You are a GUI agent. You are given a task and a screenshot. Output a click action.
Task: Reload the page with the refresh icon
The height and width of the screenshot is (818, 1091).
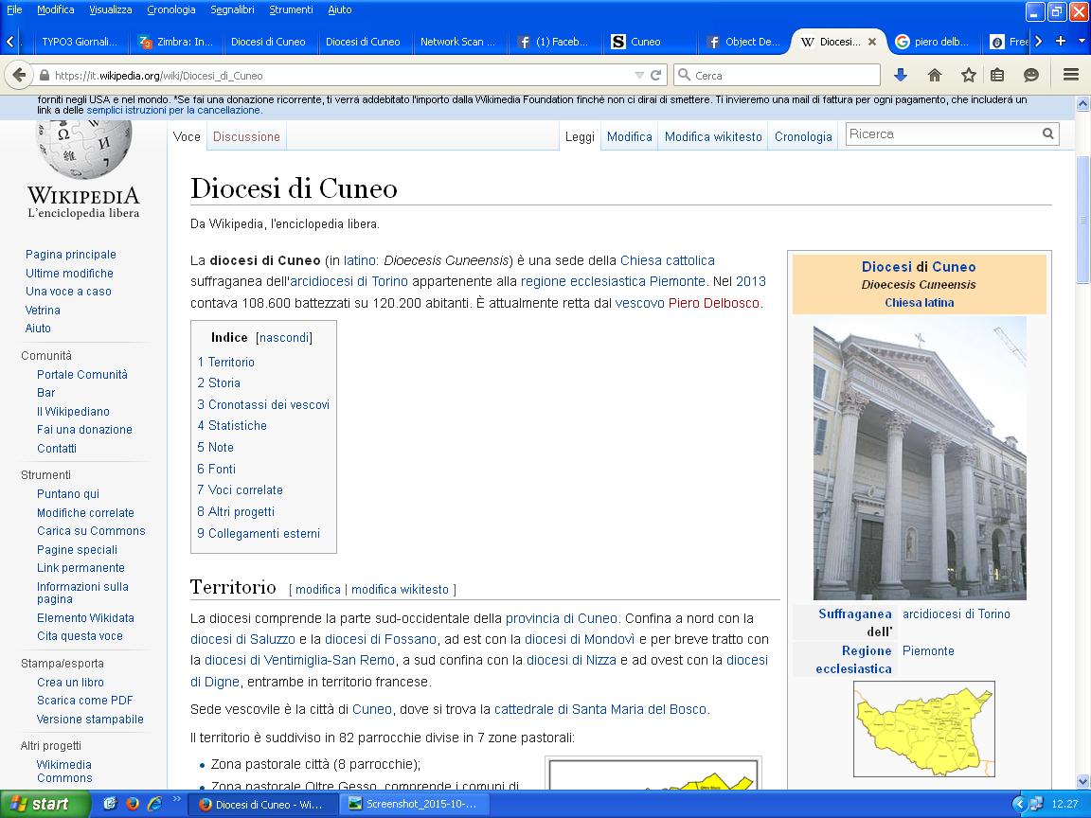coord(655,75)
